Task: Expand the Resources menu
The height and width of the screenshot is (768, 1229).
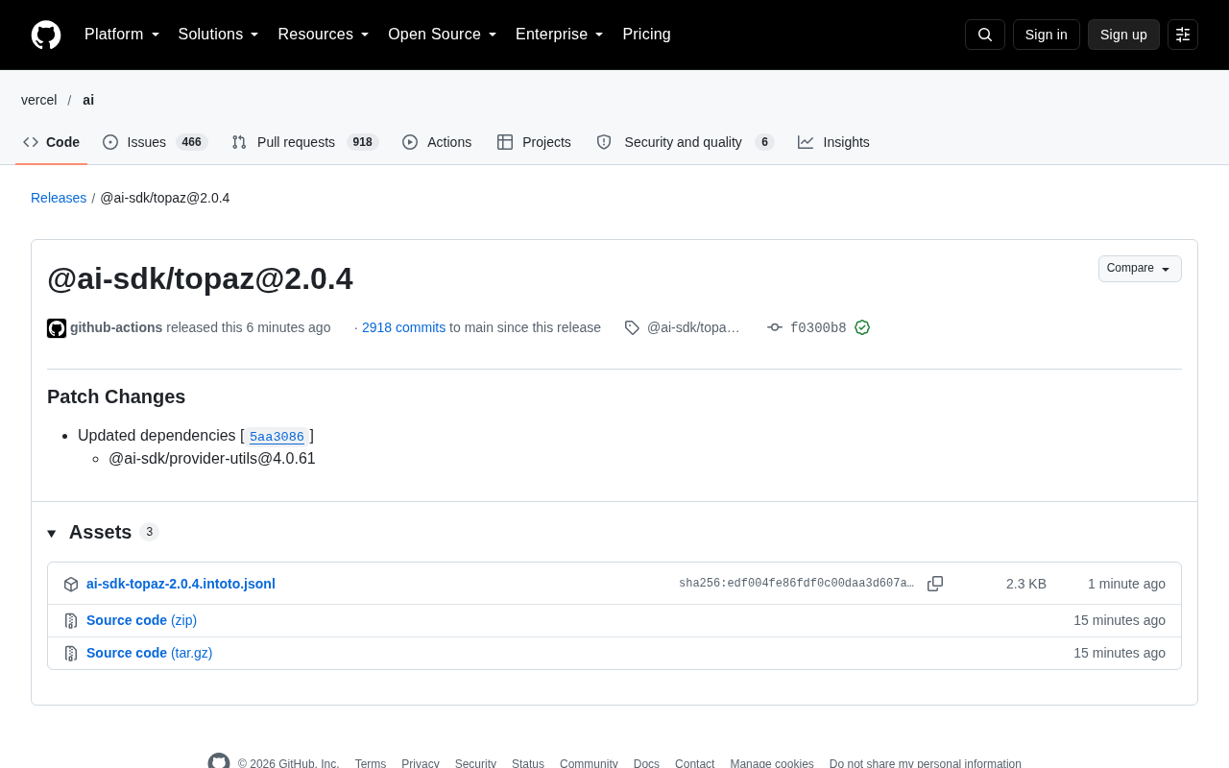Action: click(324, 35)
